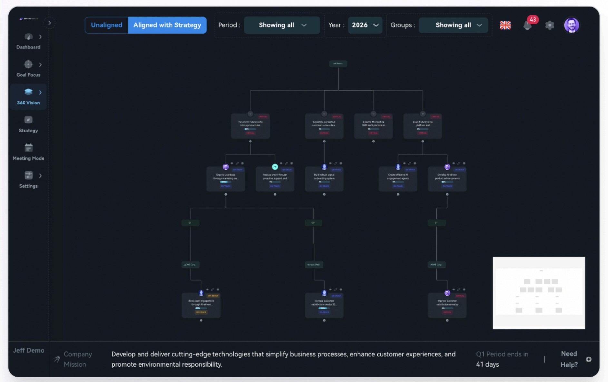Screen dimensions: 608x382
Task: Click the close icon beside Need Help
Action: pyautogui.click(x=589, y=359)
